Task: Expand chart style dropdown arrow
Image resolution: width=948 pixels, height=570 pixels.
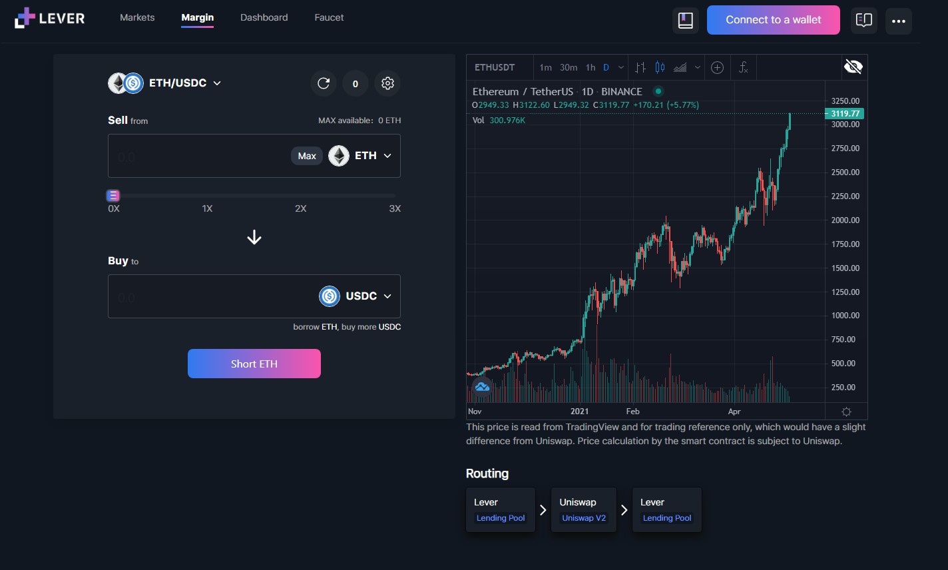Action: 698,67
